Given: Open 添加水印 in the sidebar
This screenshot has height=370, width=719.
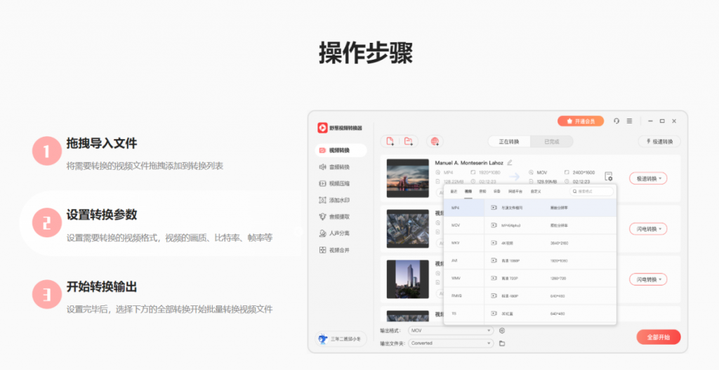Looking at the screenshot, I should tap(341, 200).
